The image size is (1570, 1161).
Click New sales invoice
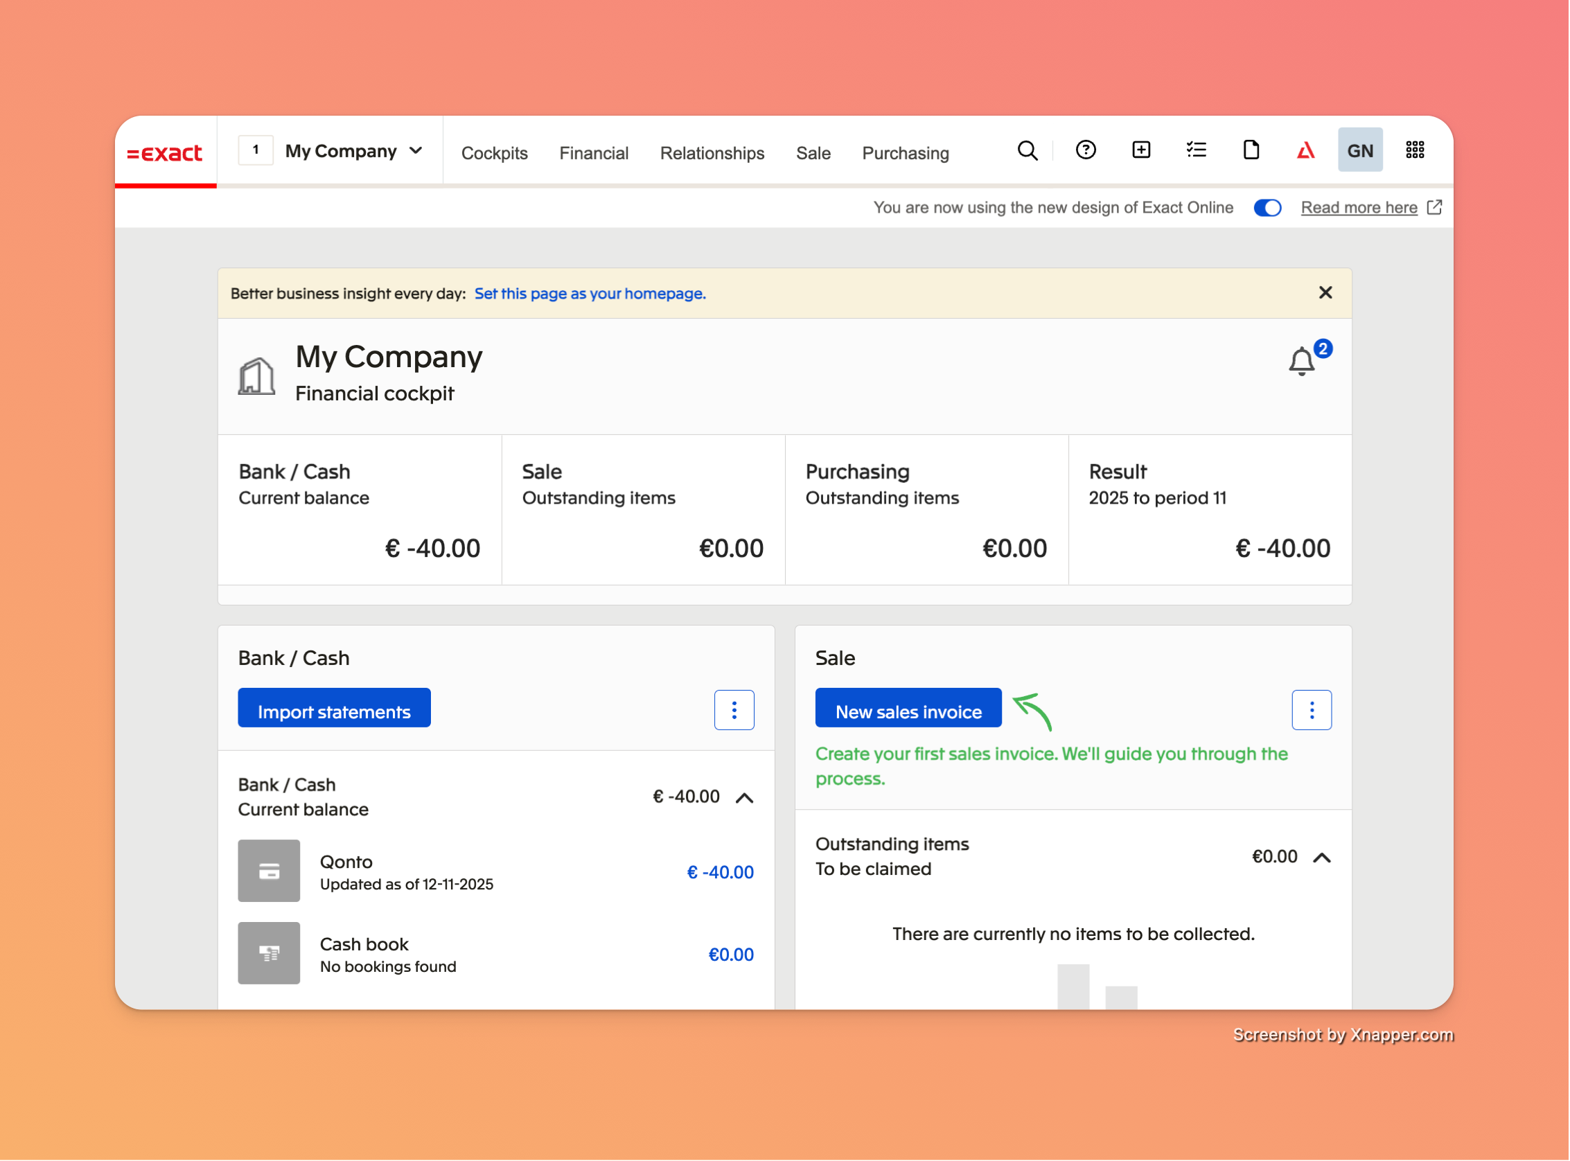tap(908, 711)
